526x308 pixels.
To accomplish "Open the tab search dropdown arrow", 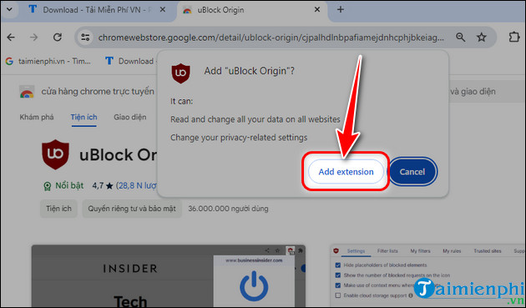I will pyautogui.click(x=9, y=9).
